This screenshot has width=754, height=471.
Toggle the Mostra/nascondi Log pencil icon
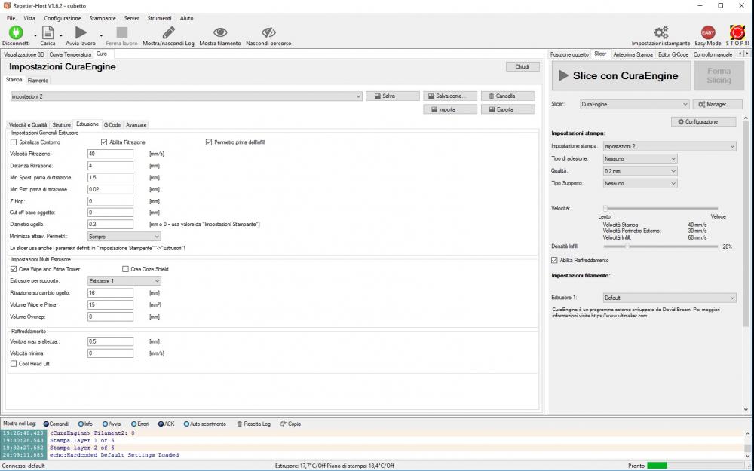click(169, 32)
